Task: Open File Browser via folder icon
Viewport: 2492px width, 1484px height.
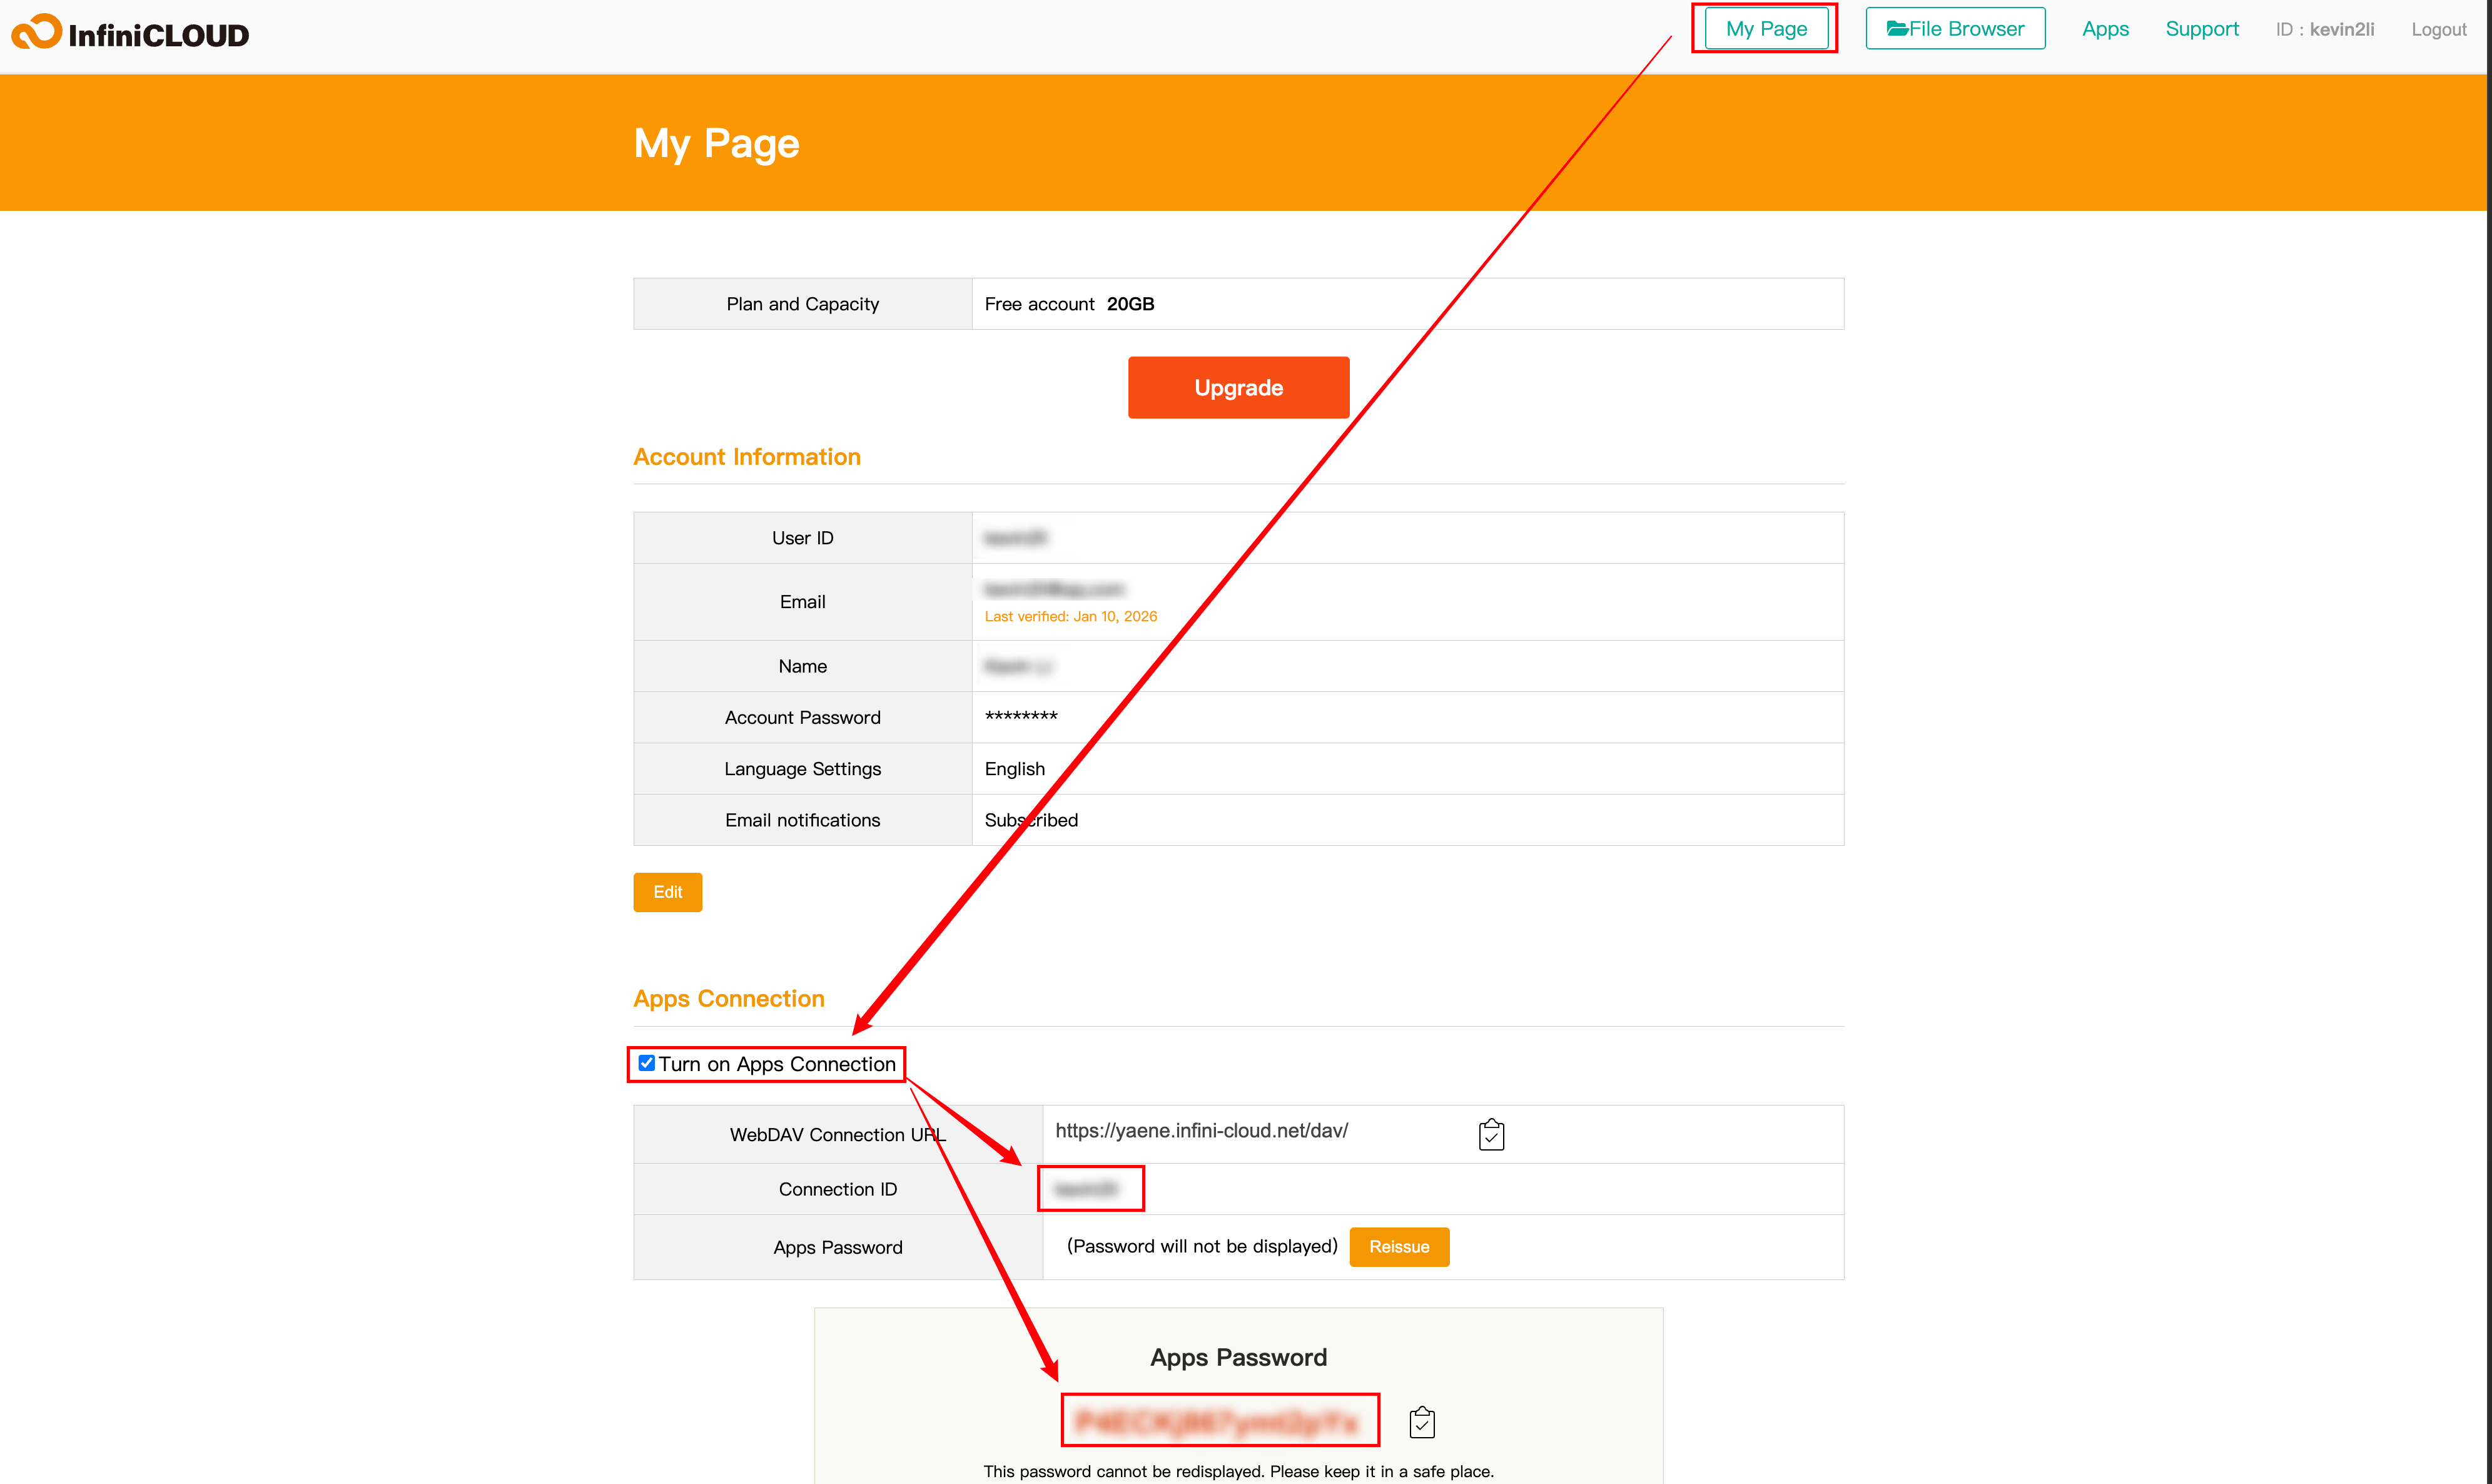Action: pos(1897,29)
